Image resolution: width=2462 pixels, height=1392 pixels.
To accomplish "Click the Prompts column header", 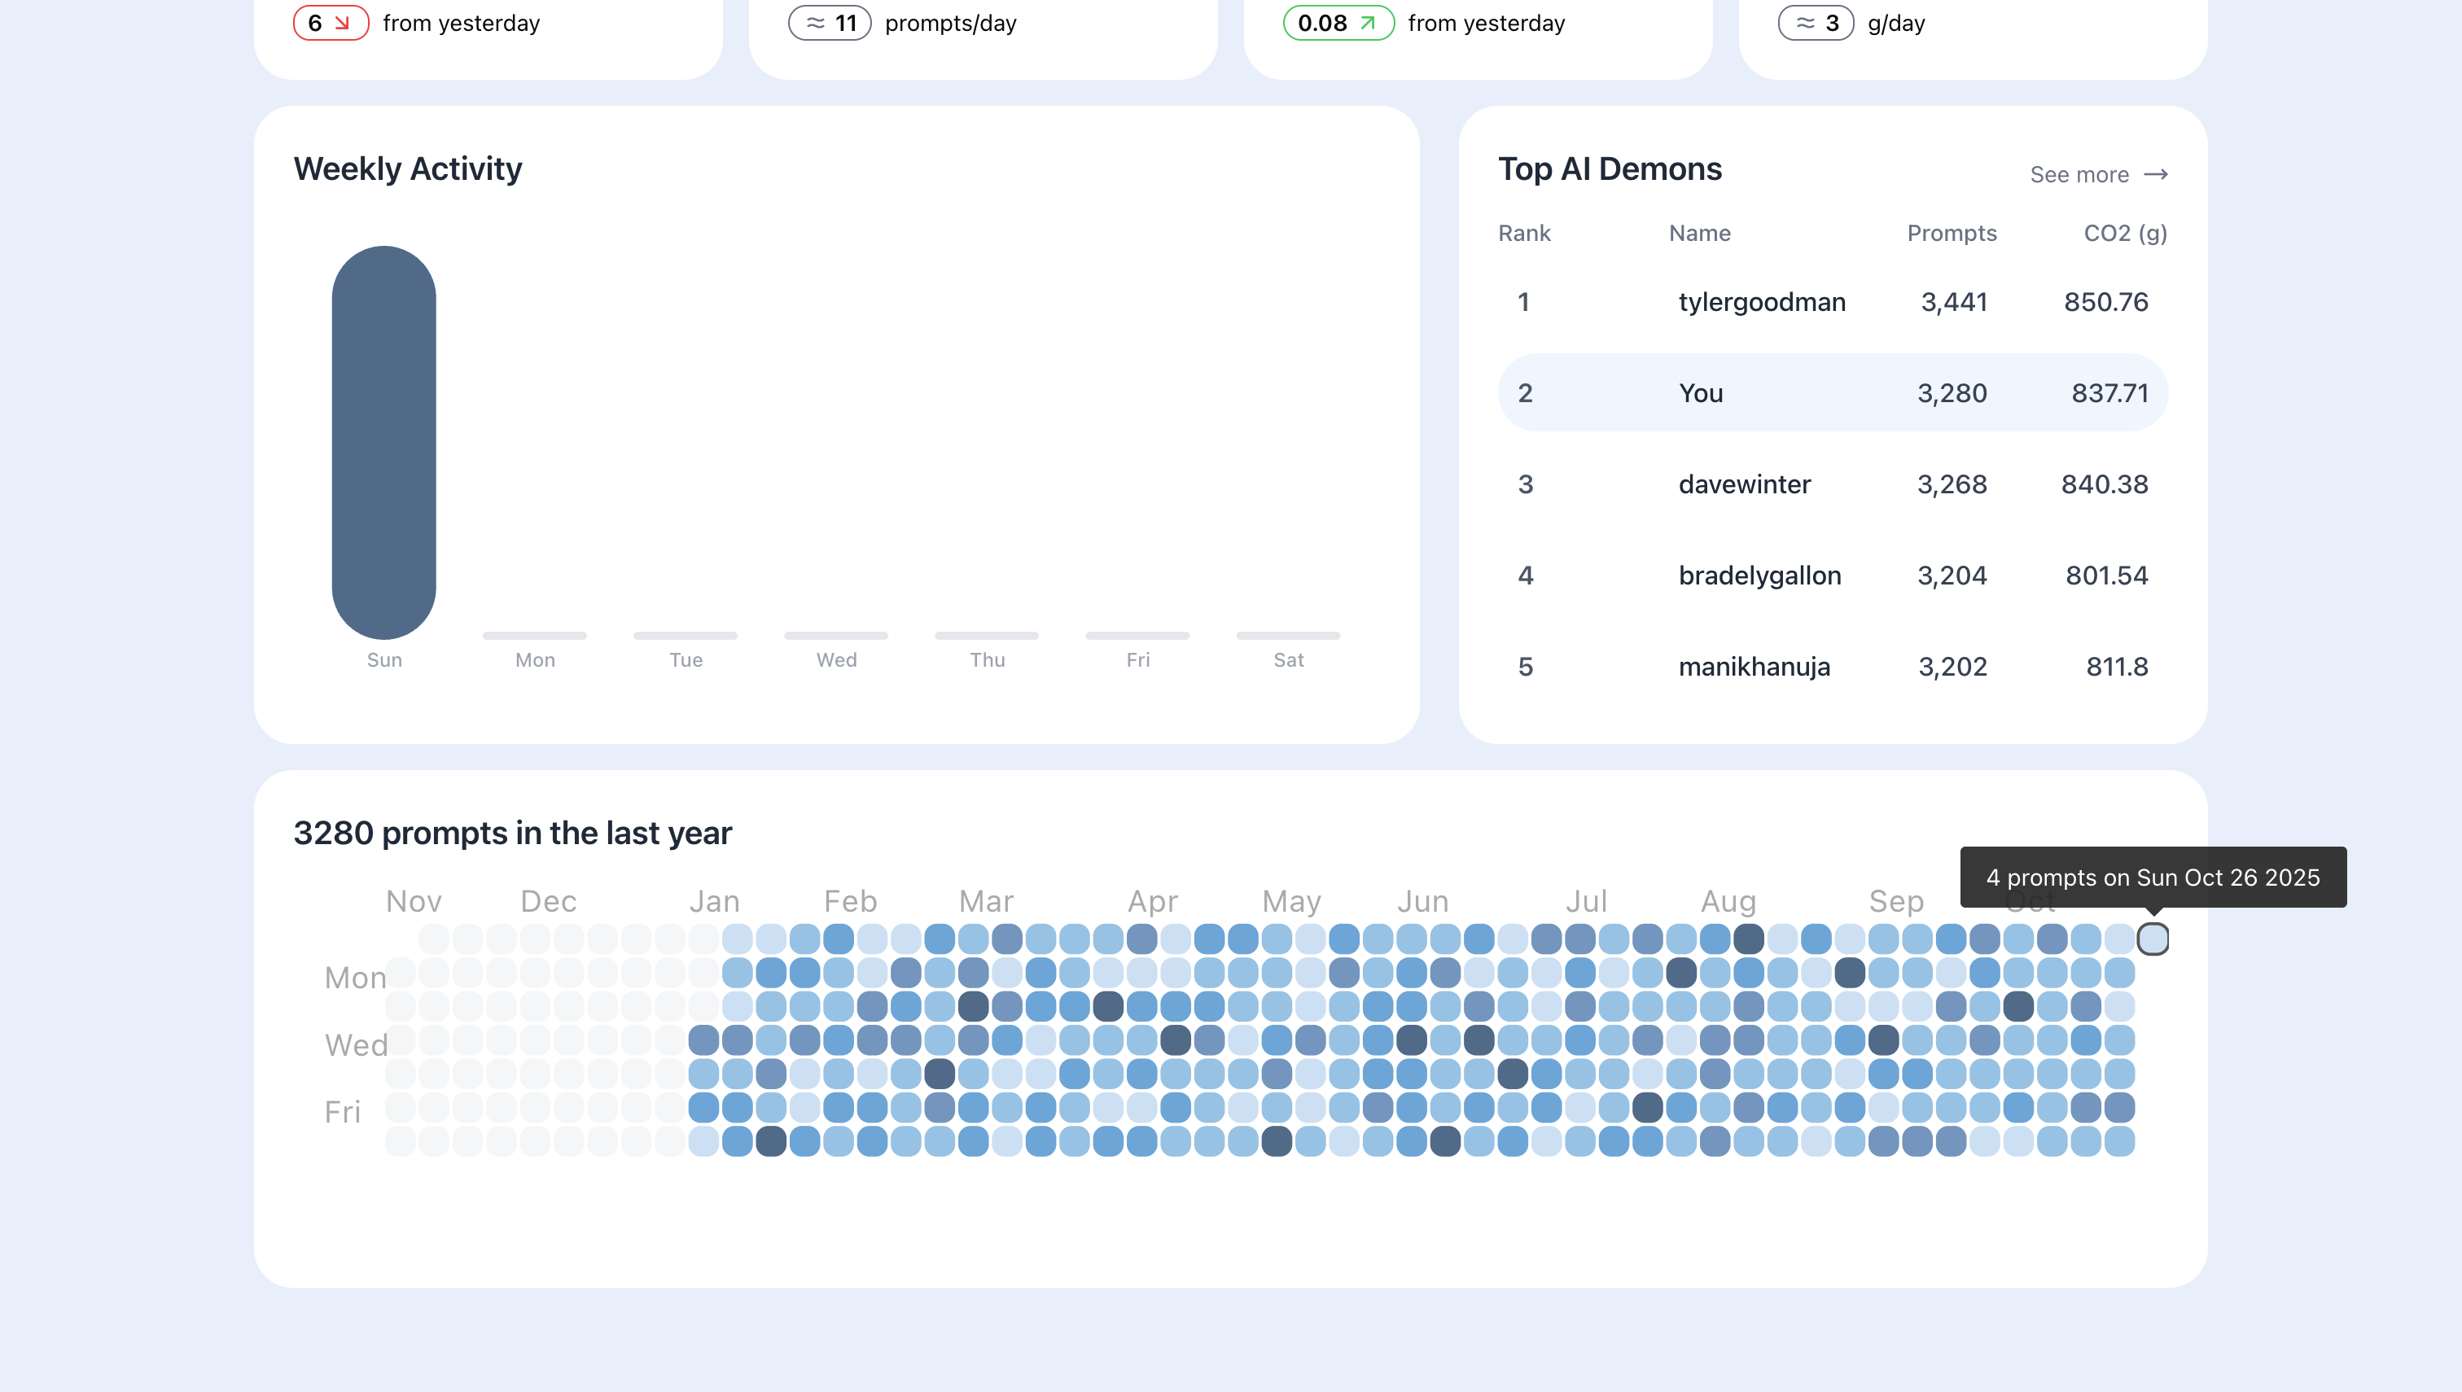I will click(1952, 234).
